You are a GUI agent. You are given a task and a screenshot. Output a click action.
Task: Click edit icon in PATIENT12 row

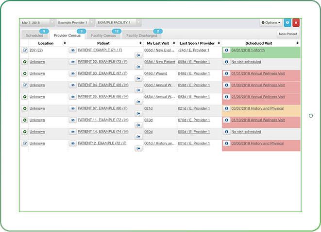(24, 143)
